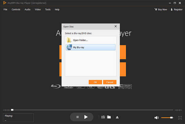Select the My Blu-ray disc entry
This screenshot has width=185, height=124.
tap(91, 47)
